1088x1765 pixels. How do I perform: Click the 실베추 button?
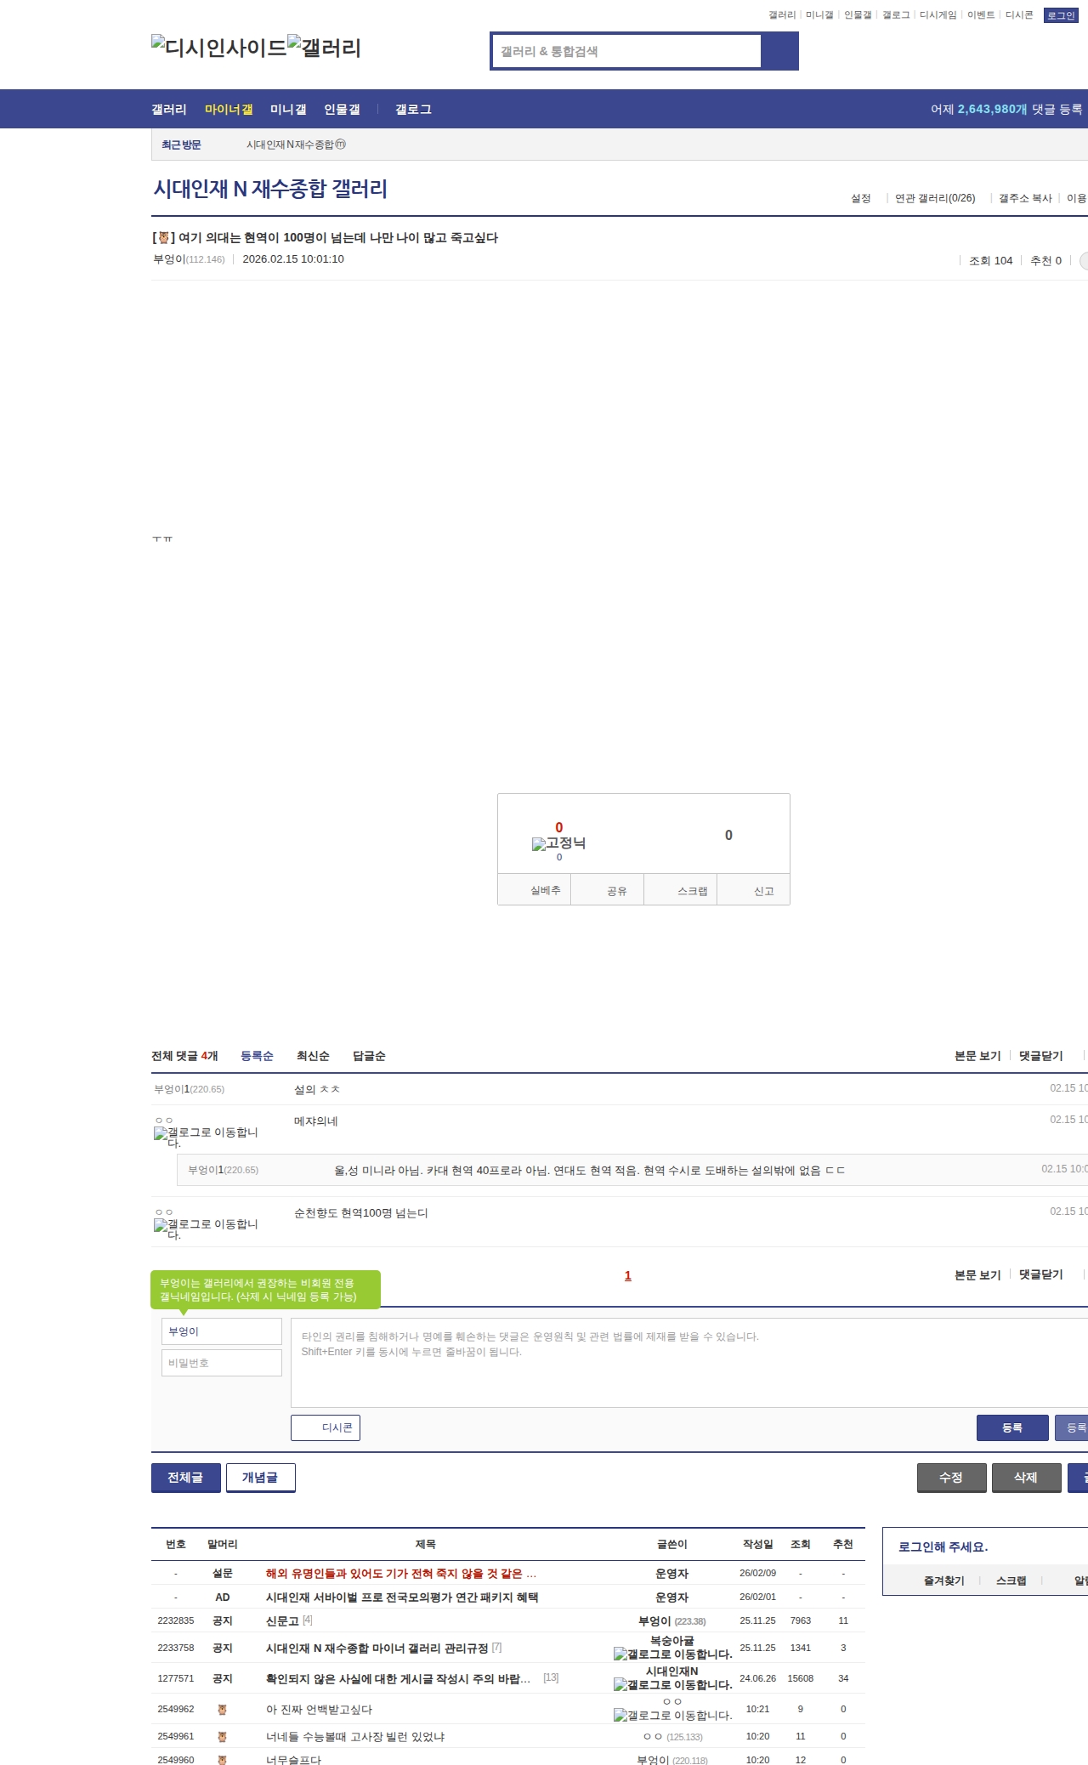pos(535,890)
